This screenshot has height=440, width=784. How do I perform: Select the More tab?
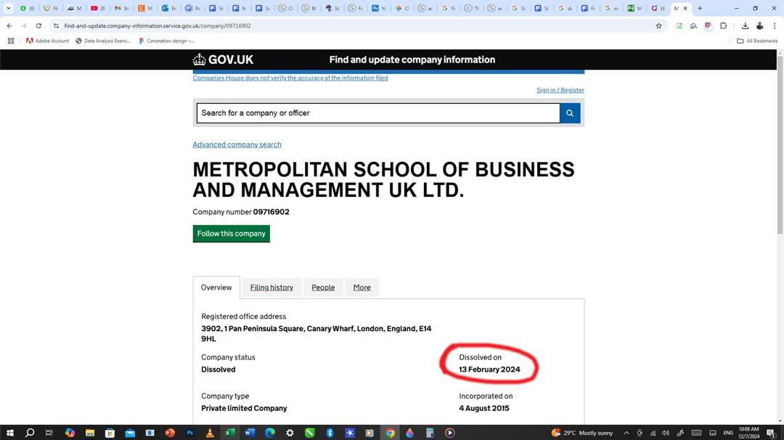[362, 288]
